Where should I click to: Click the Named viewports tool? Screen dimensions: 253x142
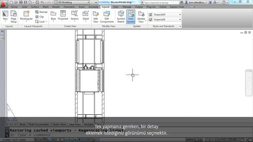[x=41, y=12]
